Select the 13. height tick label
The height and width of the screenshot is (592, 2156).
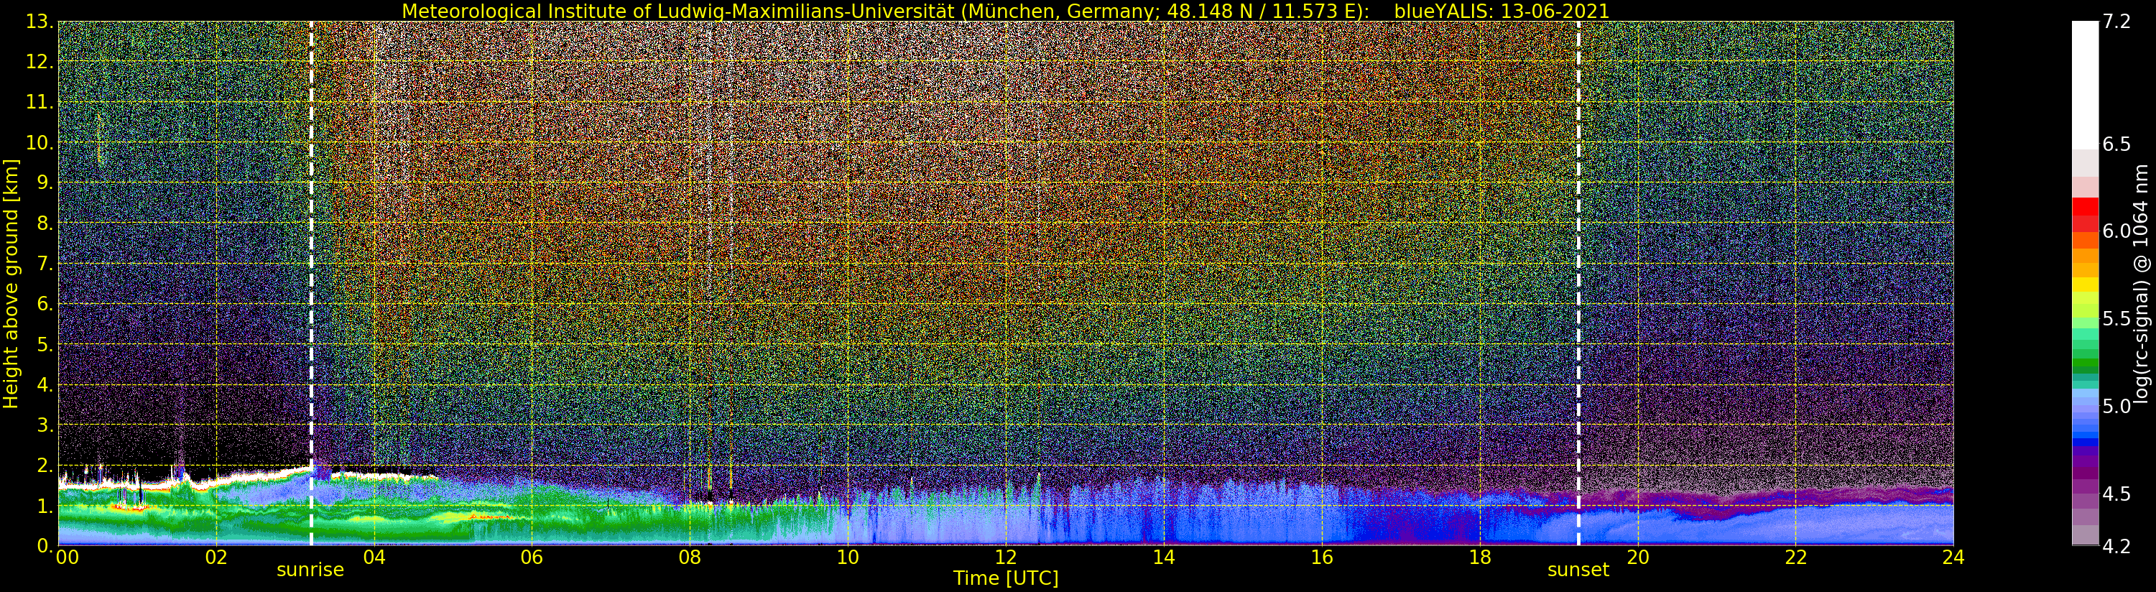tap(40, 22)
